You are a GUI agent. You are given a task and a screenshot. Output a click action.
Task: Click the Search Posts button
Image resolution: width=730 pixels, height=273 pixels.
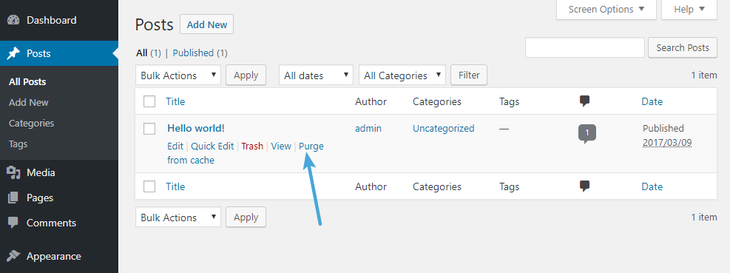683,47
